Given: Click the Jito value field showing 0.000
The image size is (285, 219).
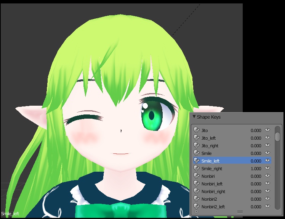Looking at the screenshot, I should click(x=256, y=130).
